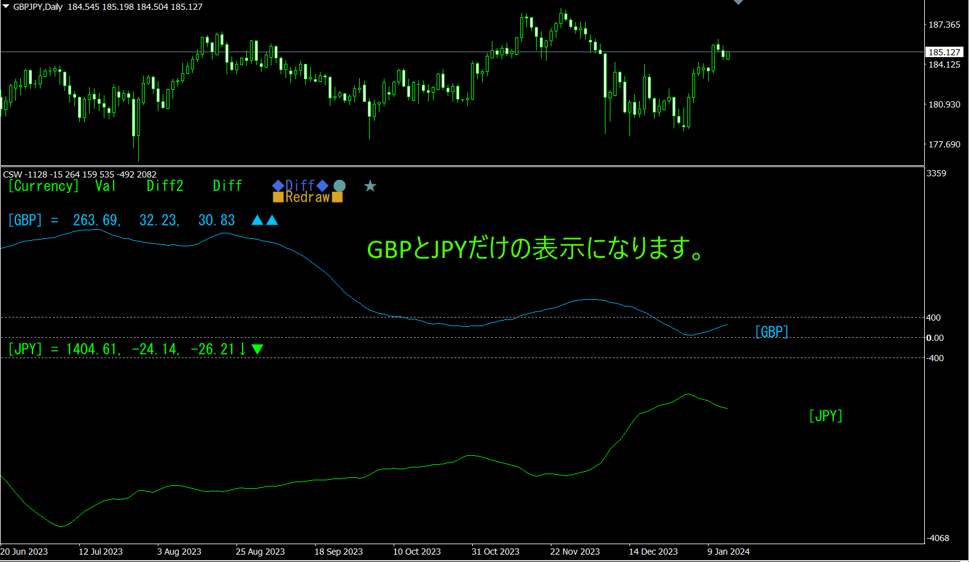
Task: Click the left blue up-triangle in the GBP row
Action: [257, 220]
